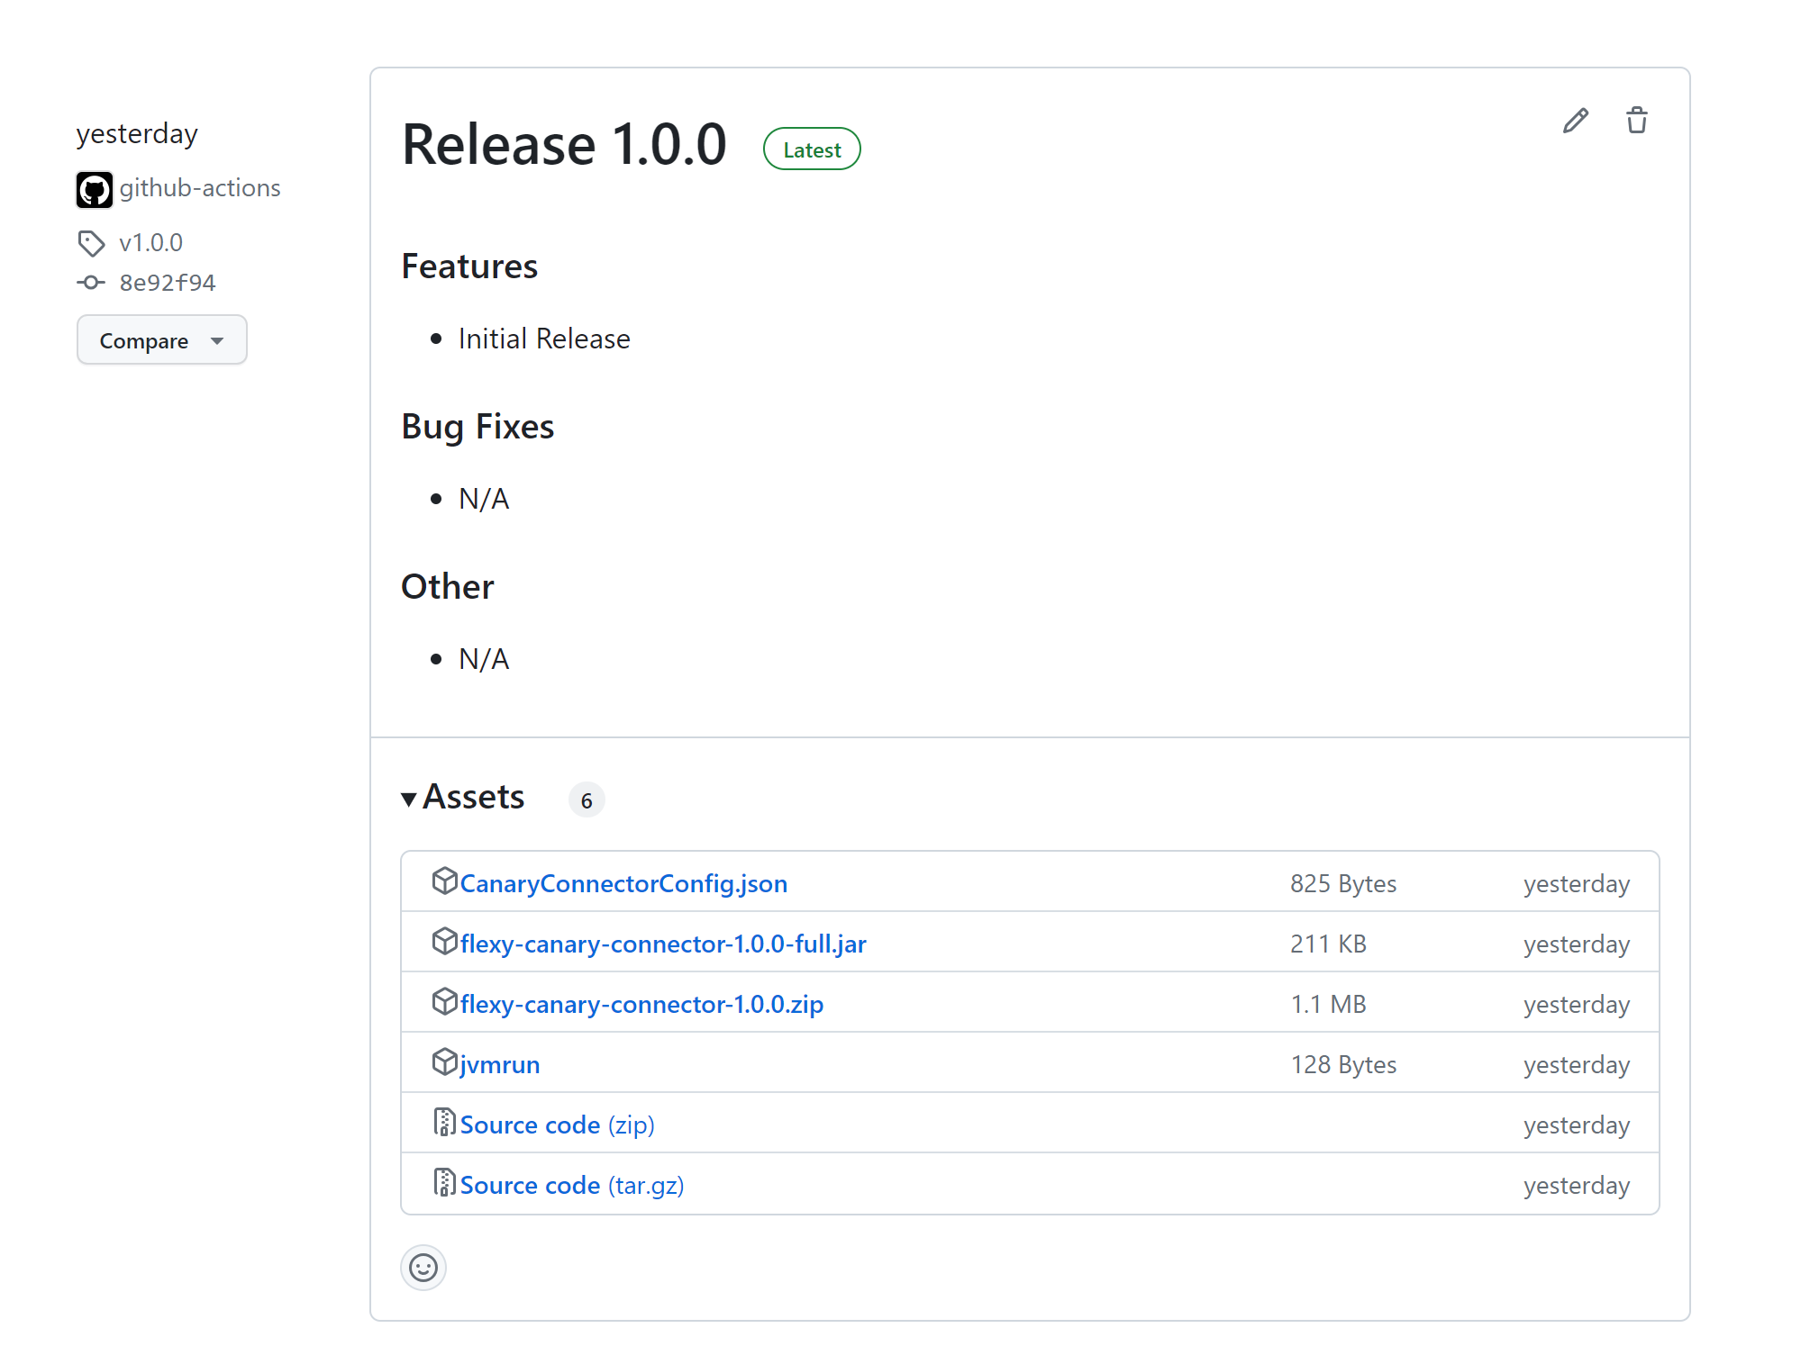Download Source code zip archive
The height and width of the screenshot is (1355, 1801).
(555, 1125)
